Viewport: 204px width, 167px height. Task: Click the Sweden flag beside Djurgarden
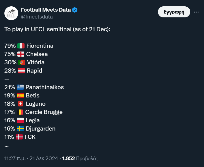pyautogui.click(x=20, y=129)
